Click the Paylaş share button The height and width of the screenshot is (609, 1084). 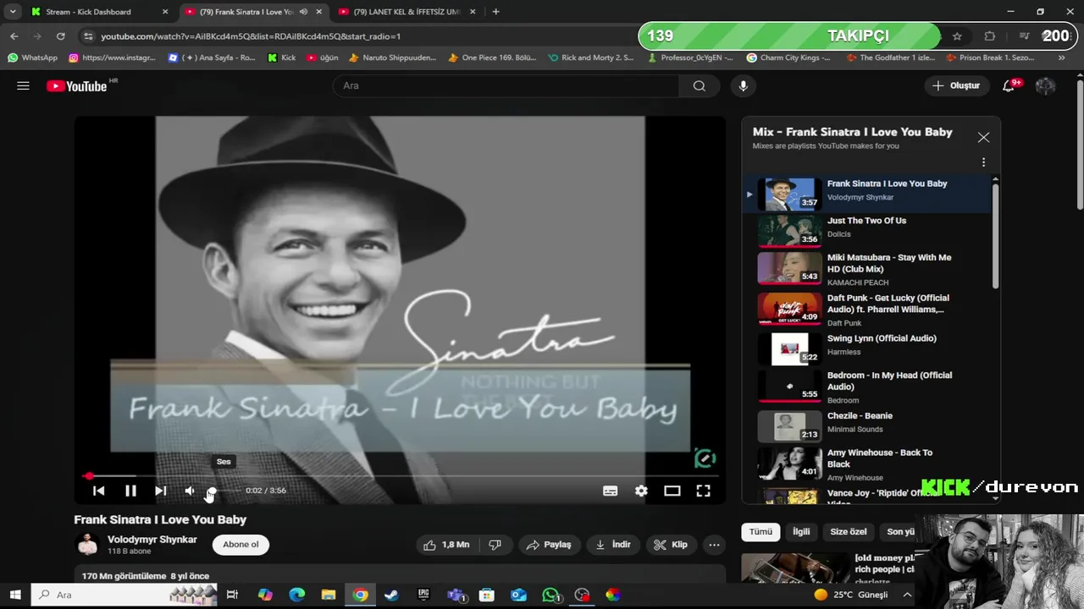coord(549,545)
